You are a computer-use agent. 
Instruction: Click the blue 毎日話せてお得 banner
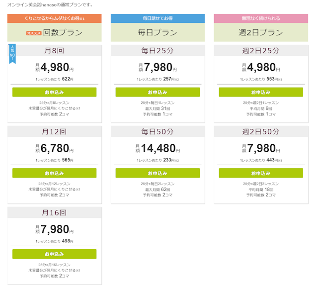158,18
